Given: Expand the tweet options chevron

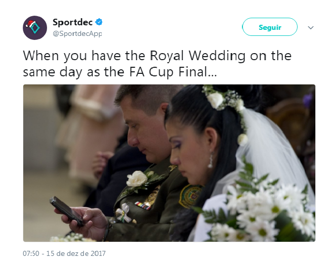Looking at the screenshot, I should tap(311, 28).
